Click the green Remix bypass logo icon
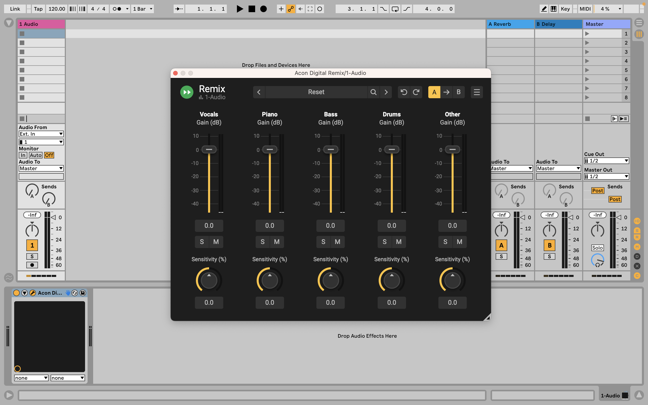The height and width of the screenshot is (405, 648). point(187,92)
